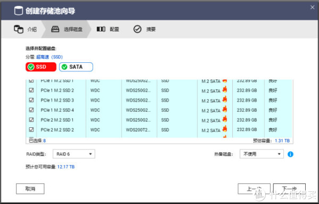The width and height of the screenshot is (319, 204).
Task: Click the 取消 cancel button
Action: [30, 189]
